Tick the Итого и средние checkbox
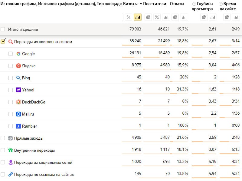This screenshot has height=181, width=242. [x=3, y=29]
